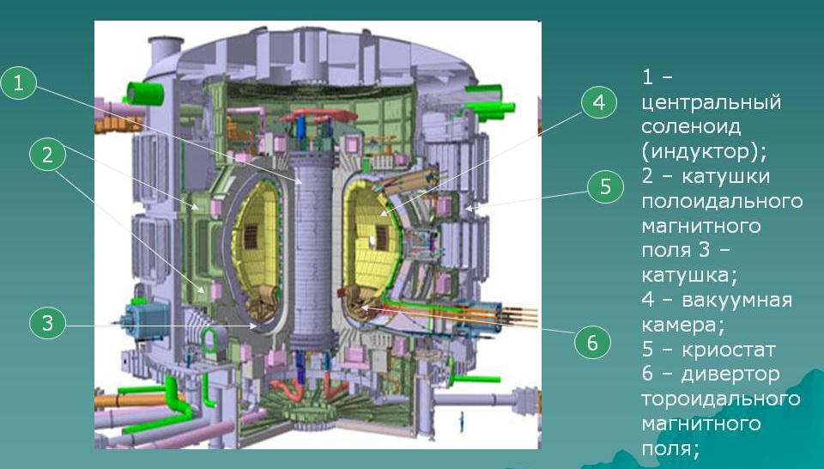The image size is (824, 469).
Task: Click the "(индуктор)" word in the legend
Action: [704, 151]
